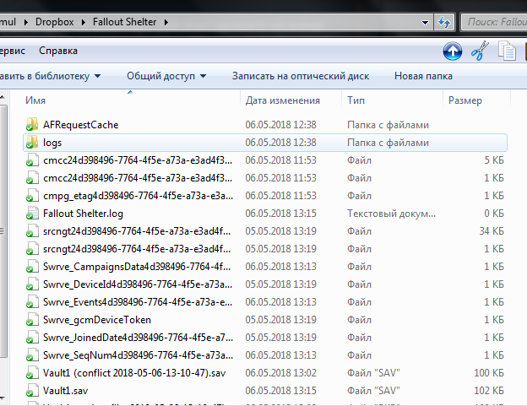Image resolution: width=527 pixels, height=406 pixels.
Task: Select the Swrve_DeviceId file icon
Action: click(x=31, y=284)
